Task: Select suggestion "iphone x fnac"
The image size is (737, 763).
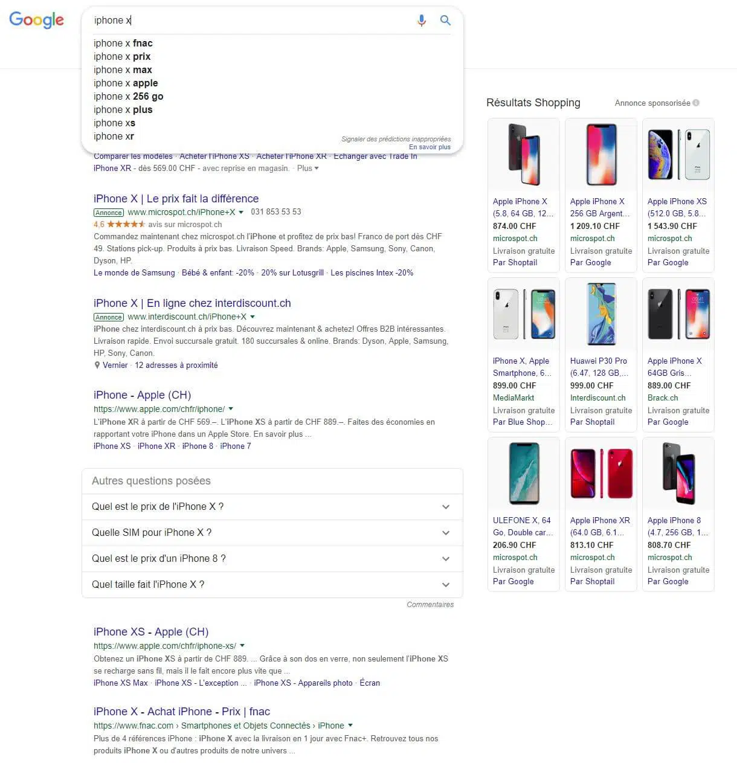Action: 123,43
